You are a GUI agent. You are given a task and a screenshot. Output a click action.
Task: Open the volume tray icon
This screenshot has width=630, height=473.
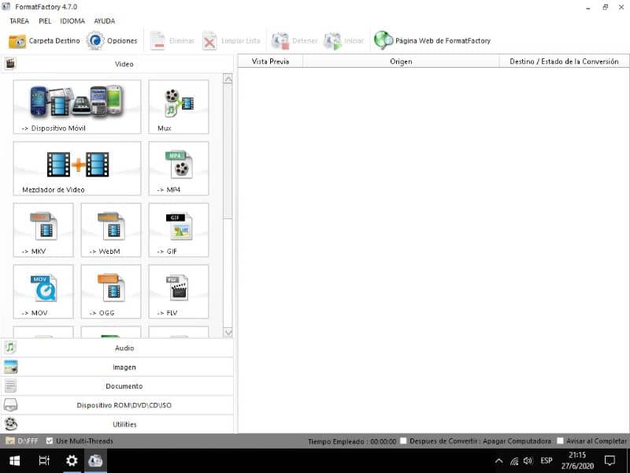(x=528, y=461)
